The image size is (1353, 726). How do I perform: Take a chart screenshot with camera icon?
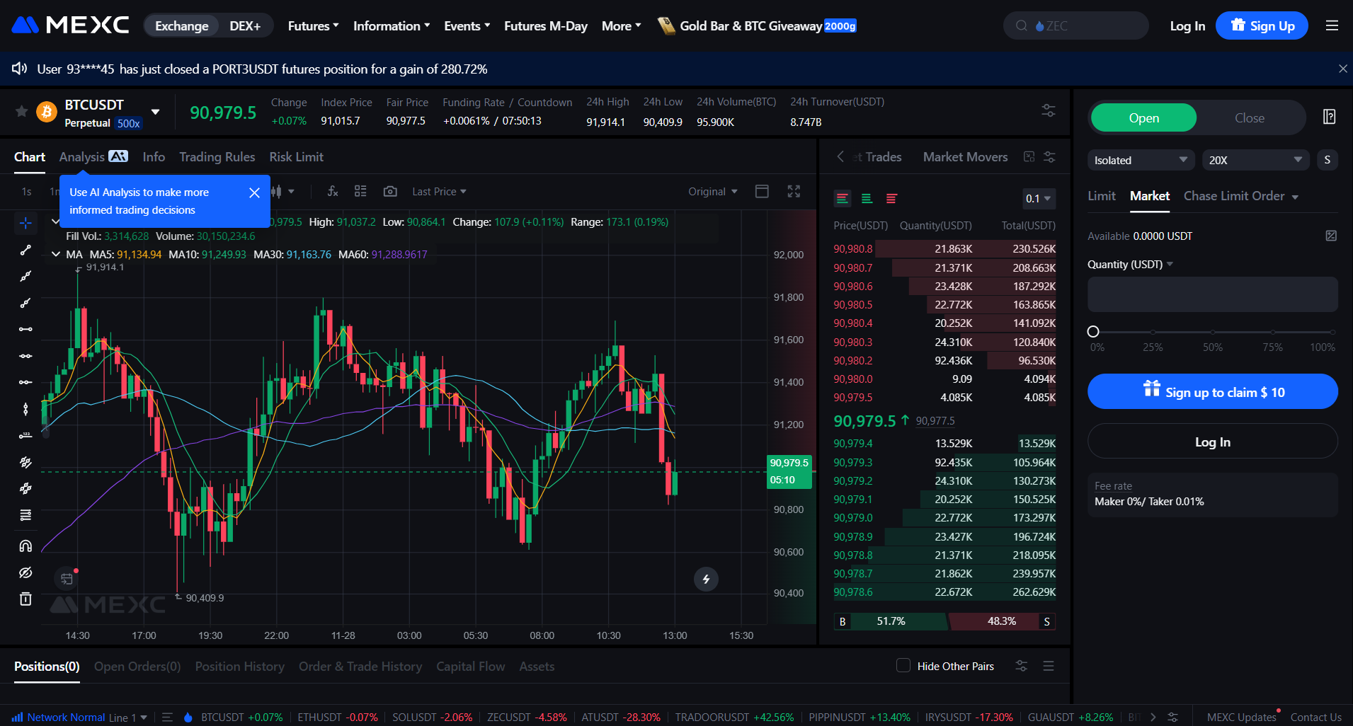pos(390,191)
